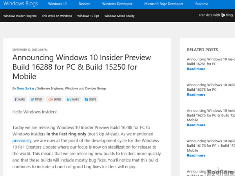Open author Dona Sarkar's profile link
The height and width of the screenshot is (176, 235).
pos(25,88)
